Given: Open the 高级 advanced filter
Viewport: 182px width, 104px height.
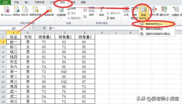Looking at the screenshot, I should point(111,18).
